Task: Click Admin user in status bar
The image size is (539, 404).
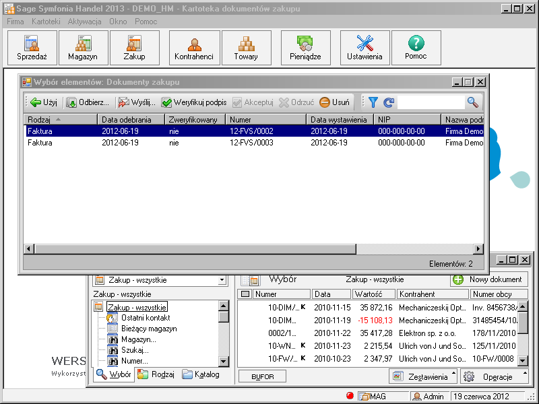Action: pos(429,397)
